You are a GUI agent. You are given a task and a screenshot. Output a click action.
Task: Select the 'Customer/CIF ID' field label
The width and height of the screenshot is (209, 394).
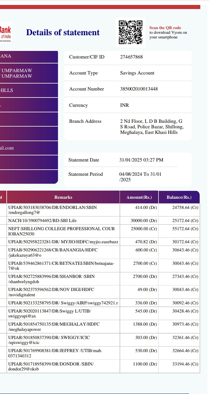[x=87, y=57]
